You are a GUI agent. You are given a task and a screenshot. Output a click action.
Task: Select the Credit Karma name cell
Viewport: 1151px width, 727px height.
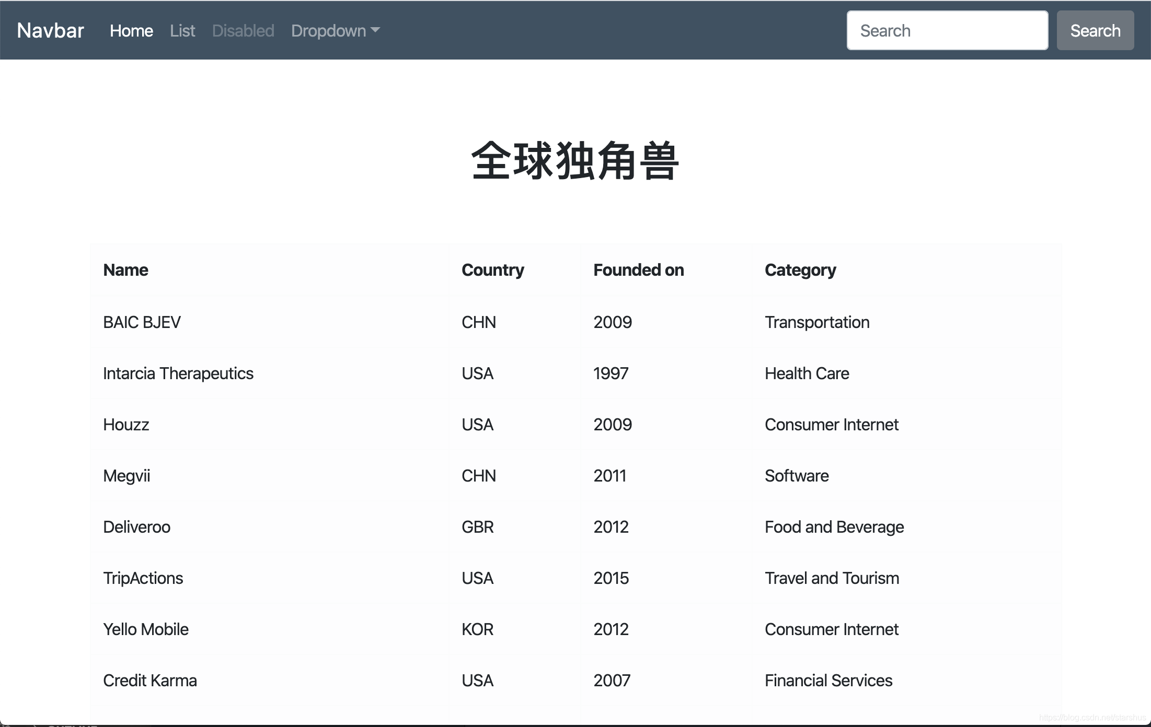click(150, 681)
